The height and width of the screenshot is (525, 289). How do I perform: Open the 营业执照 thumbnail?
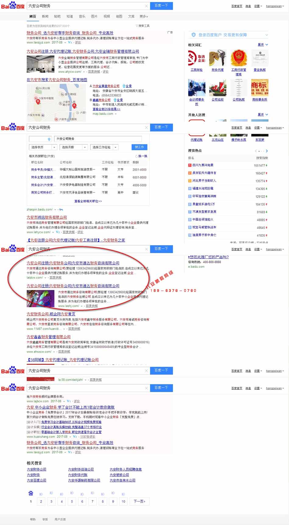click(x=259, y=58)
